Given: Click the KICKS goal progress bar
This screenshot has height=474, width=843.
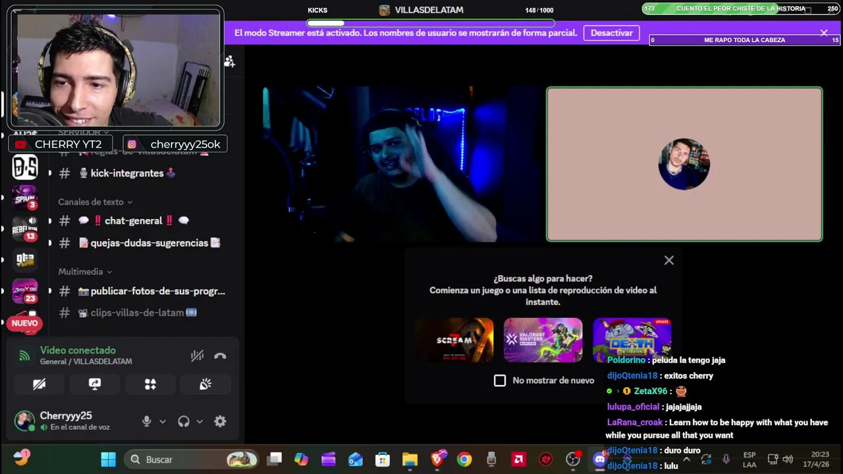Looking at the screenshot, I should (x=431, y=23).
